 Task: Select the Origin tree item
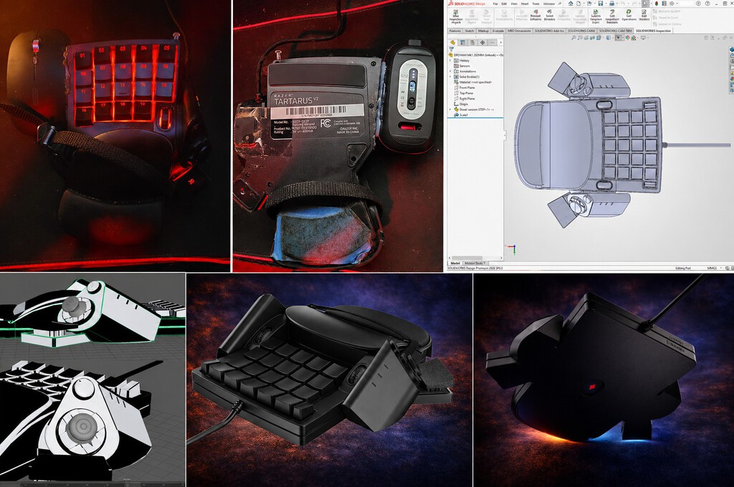461,104
